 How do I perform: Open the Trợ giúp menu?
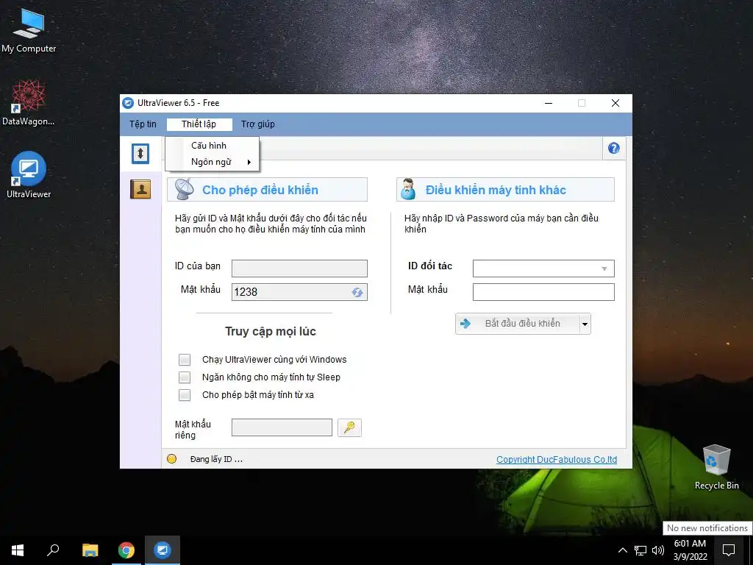point(258,124)
